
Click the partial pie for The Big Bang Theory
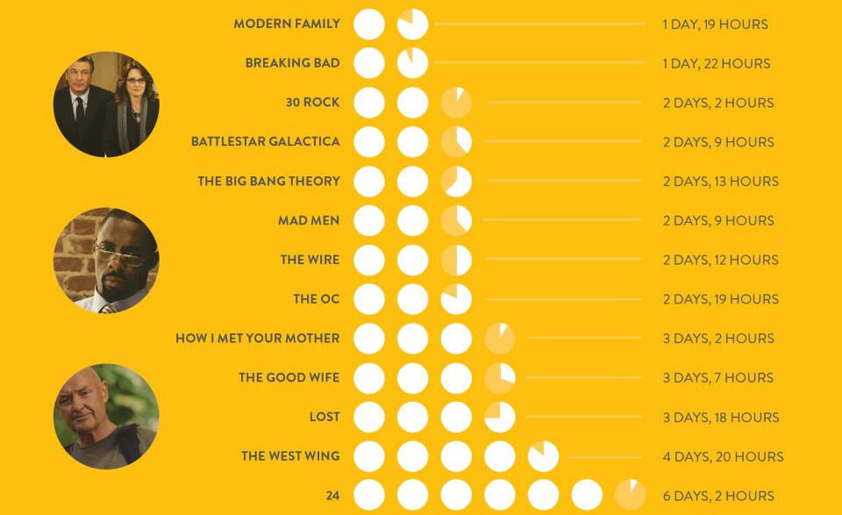(456, 181)
